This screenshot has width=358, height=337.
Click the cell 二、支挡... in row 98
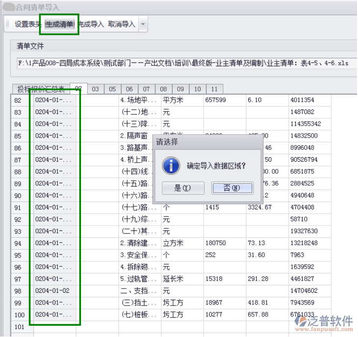pos(140,291)
